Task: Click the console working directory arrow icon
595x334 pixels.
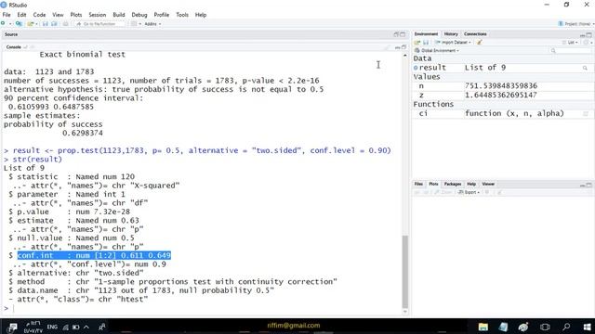Action: (25, 47)
